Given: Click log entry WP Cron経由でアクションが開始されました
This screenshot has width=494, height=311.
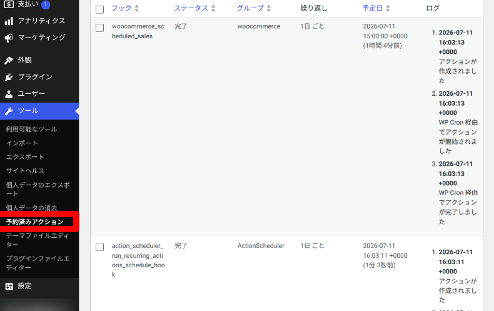Looking at the screenshot, I should (458, 136).
